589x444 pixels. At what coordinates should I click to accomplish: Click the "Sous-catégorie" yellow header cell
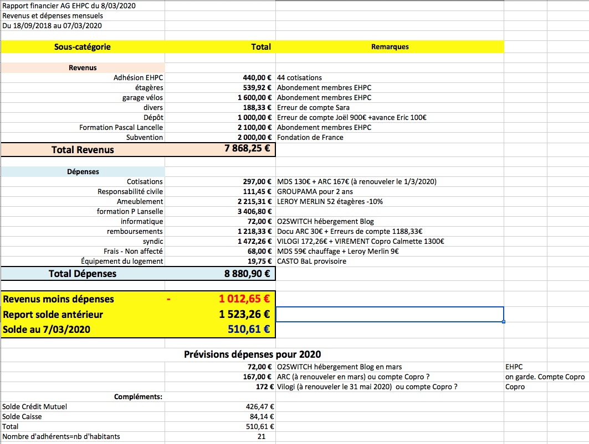tap(83, 47)
